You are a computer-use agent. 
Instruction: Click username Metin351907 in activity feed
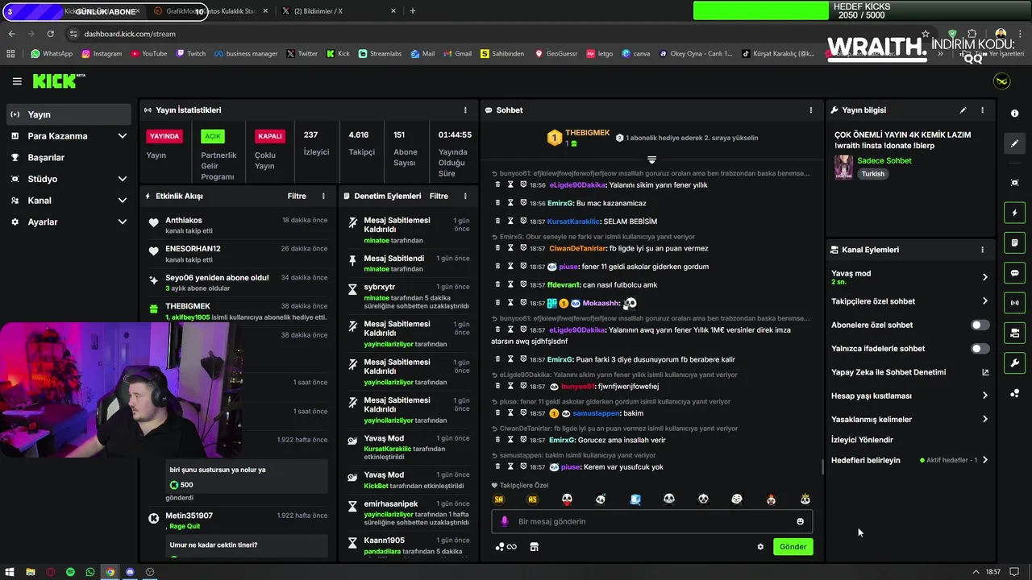coord(189,516)
